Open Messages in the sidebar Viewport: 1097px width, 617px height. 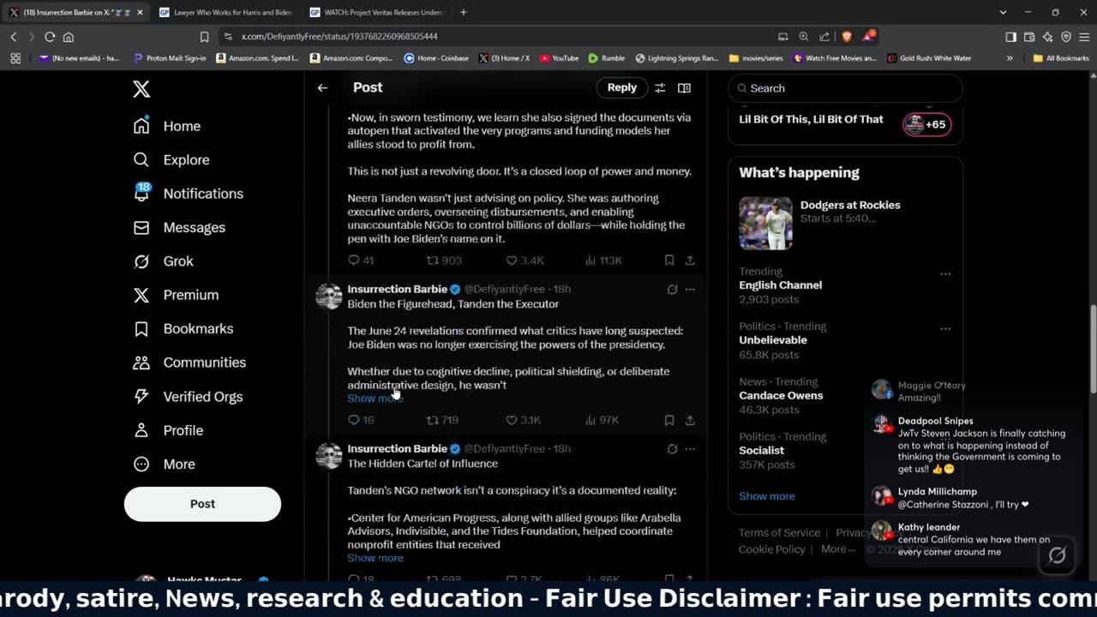tap(179, 227)
